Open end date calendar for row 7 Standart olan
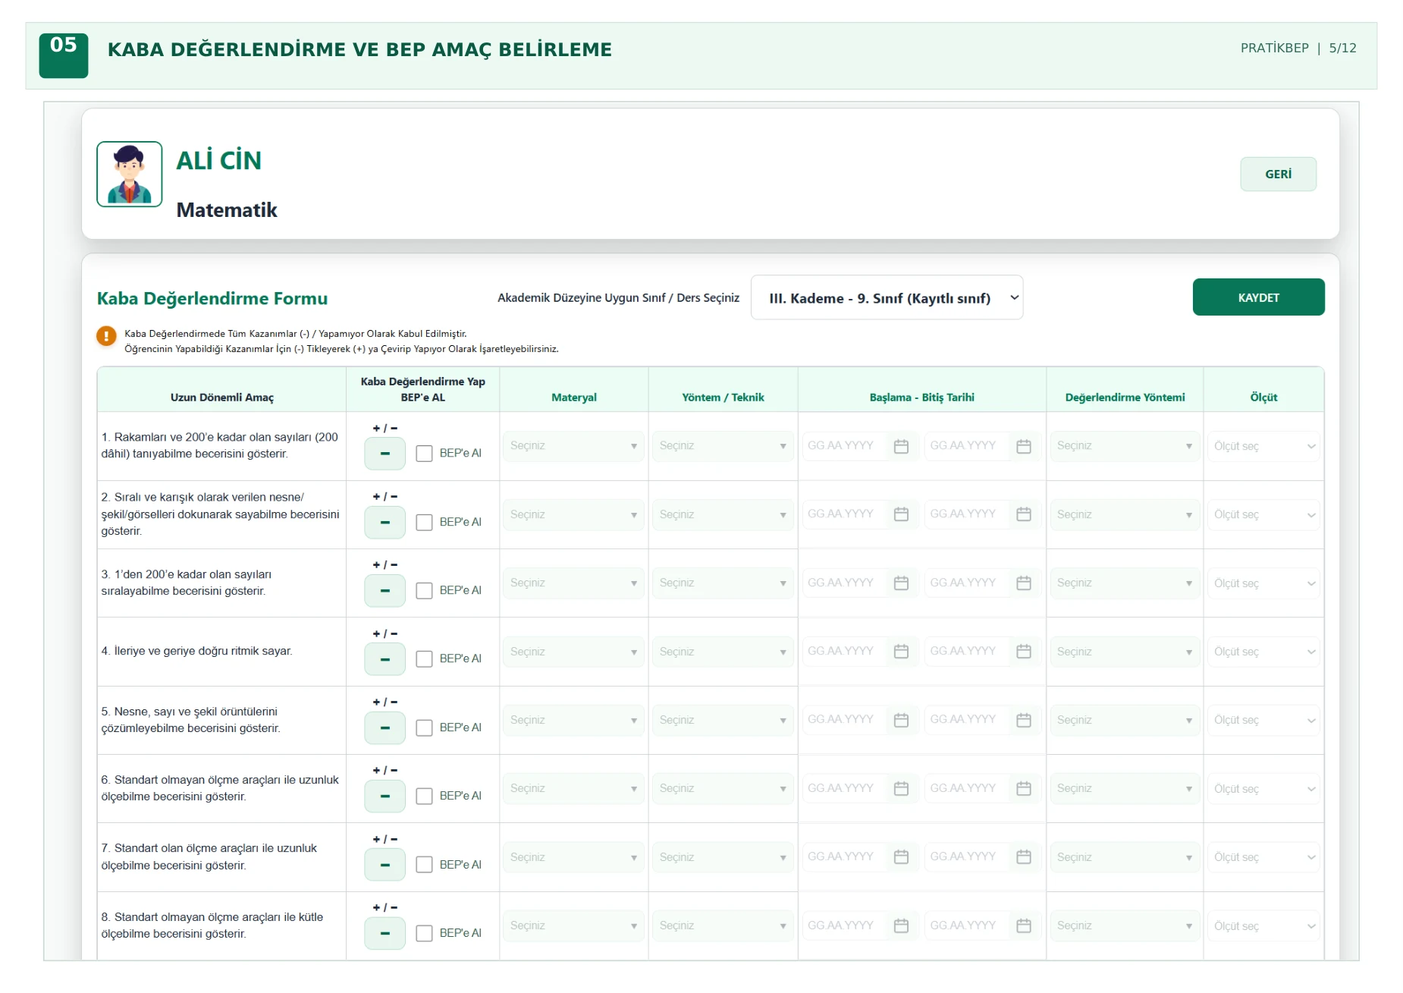1403x993 pixels. [1024, 856]
